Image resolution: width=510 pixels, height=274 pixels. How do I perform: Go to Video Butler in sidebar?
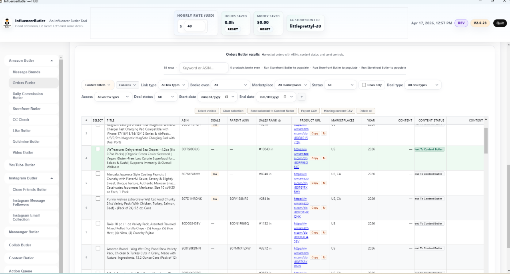[x=23, y=152]
